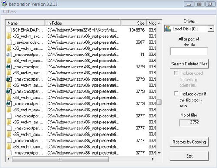Viewport: 217px width, 168px height.
Task: Select the _servicemodelo... file name
Action: coord(28,42)
